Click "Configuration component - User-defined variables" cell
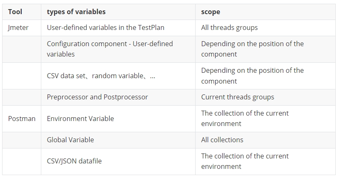This screenshot has width=342, height=178. (110, 49)
